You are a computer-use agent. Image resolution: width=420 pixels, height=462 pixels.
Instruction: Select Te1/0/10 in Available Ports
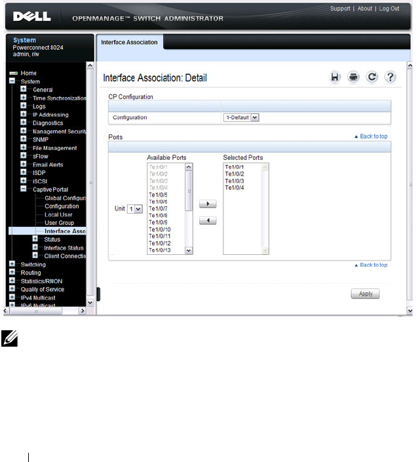click(x=160, y=229)
